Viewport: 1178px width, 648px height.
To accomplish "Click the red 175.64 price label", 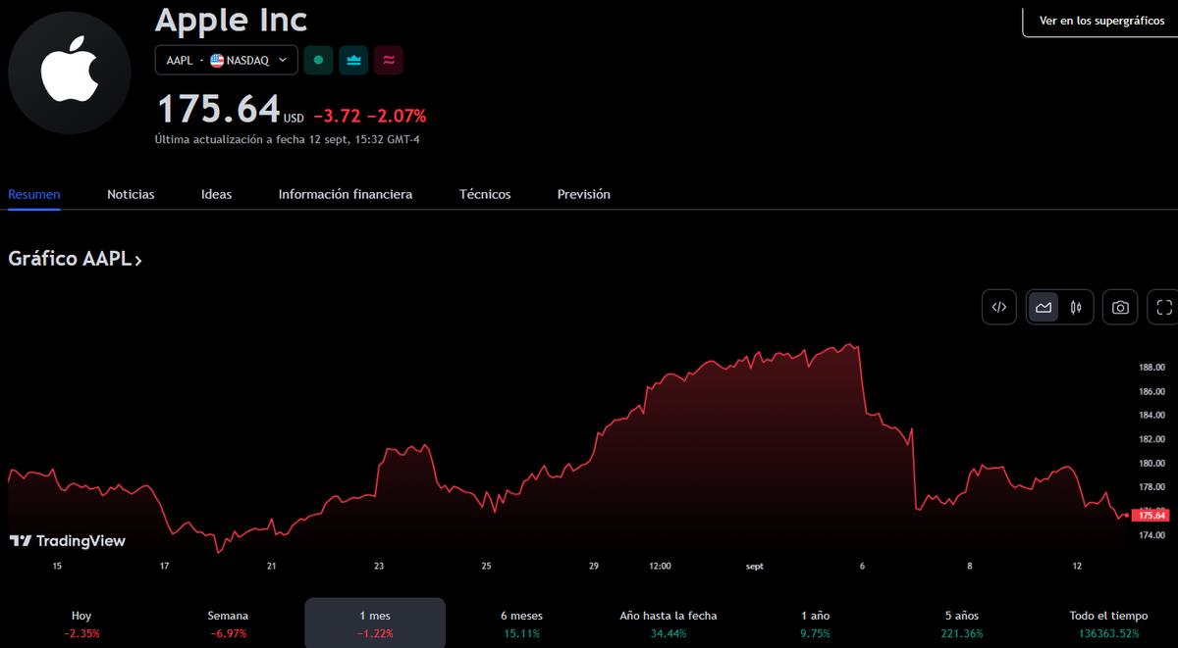I will pos(1150,515).
